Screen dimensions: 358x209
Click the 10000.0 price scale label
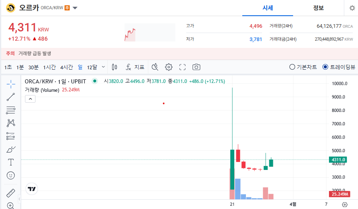[339, 83]
